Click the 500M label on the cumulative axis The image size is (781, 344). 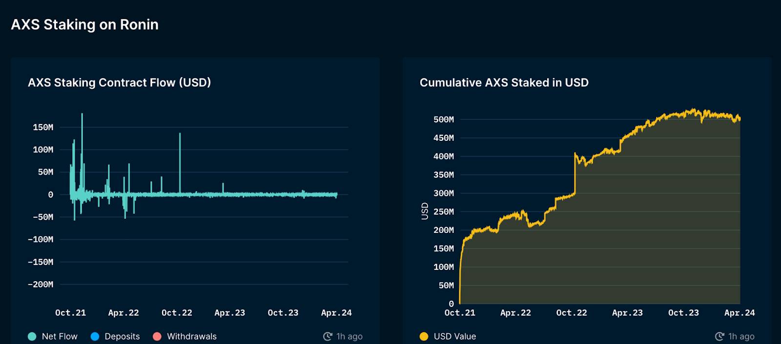click(x=444, y=120)
